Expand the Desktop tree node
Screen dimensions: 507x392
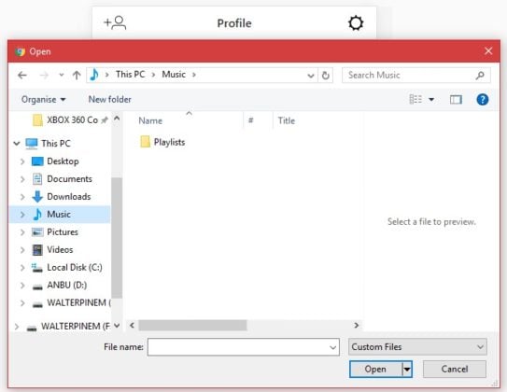(22, 161)
